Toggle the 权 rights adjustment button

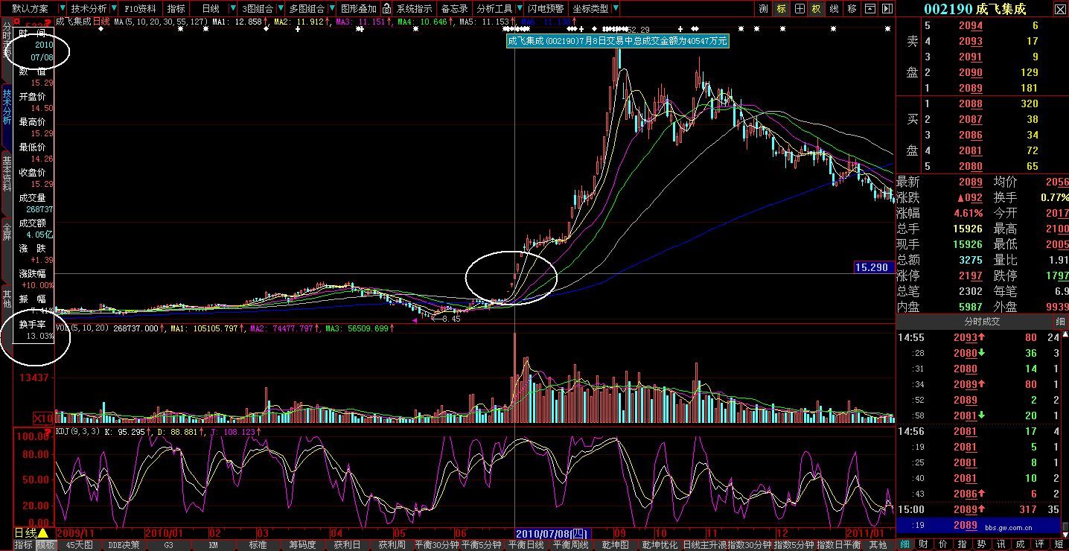coord(817,9)
